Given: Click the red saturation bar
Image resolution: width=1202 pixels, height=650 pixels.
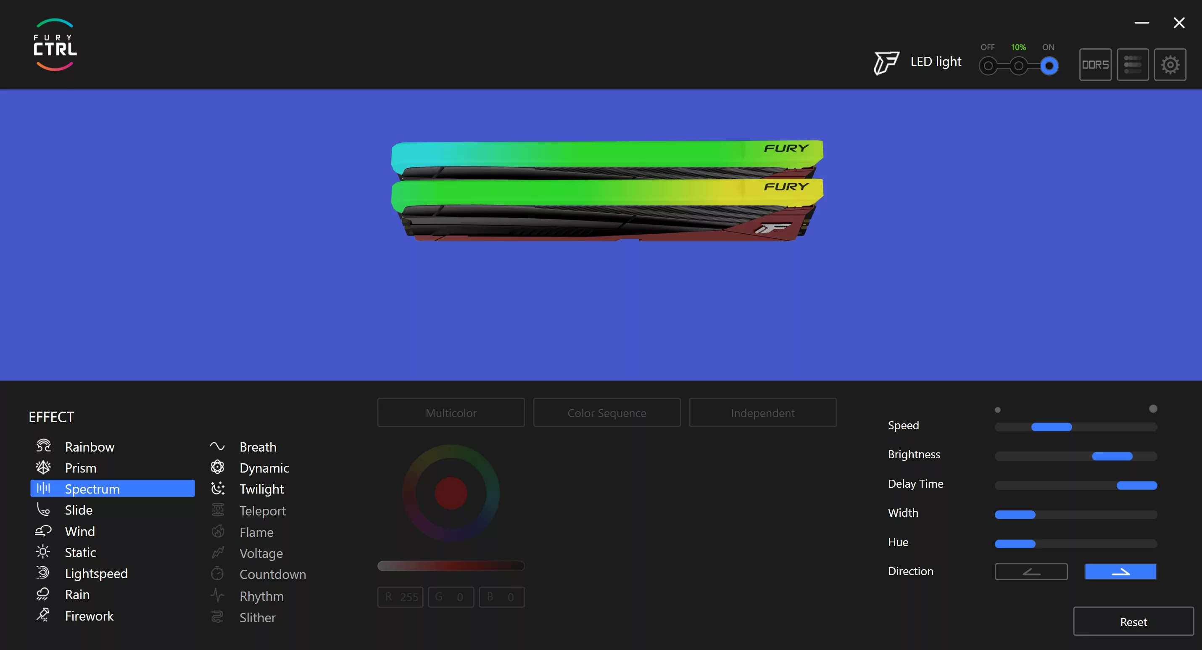Looking at the screenshot, I should (x=451, y=566).
